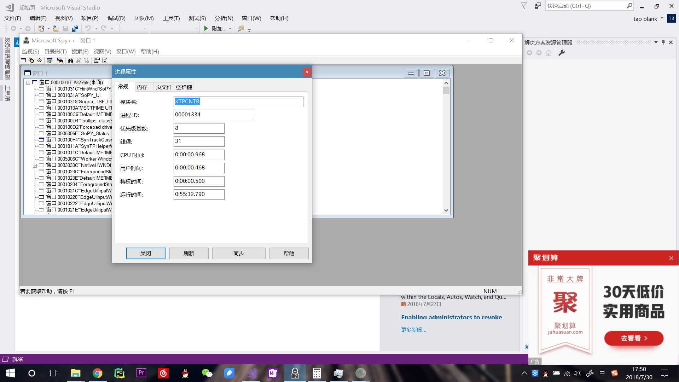
Task: Click Visual Studio Save All toolbar icon
Action: (x=75, y=29)
